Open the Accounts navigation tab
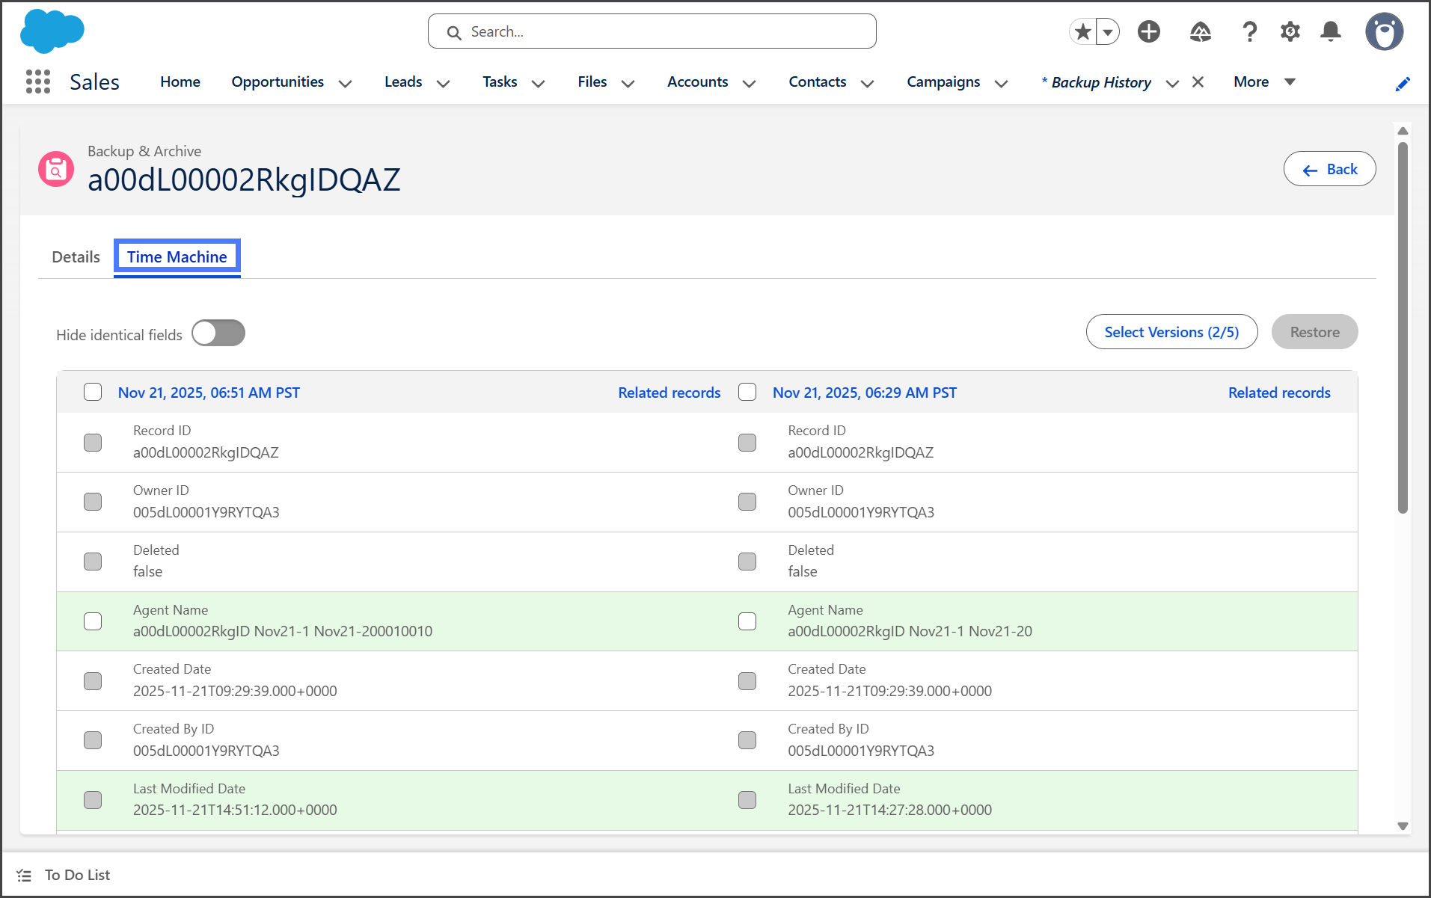This screenshot has height=898, width=1431. point(697,82)
